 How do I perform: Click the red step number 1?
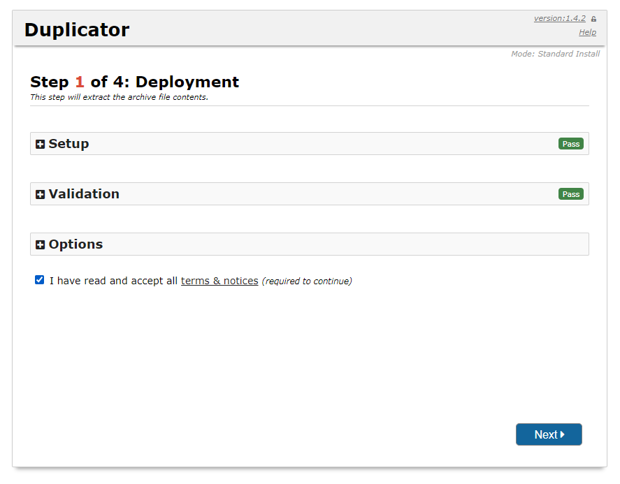tap(80, 82)
